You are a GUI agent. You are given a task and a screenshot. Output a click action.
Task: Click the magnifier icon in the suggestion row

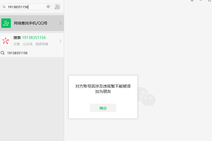[3, 53]
